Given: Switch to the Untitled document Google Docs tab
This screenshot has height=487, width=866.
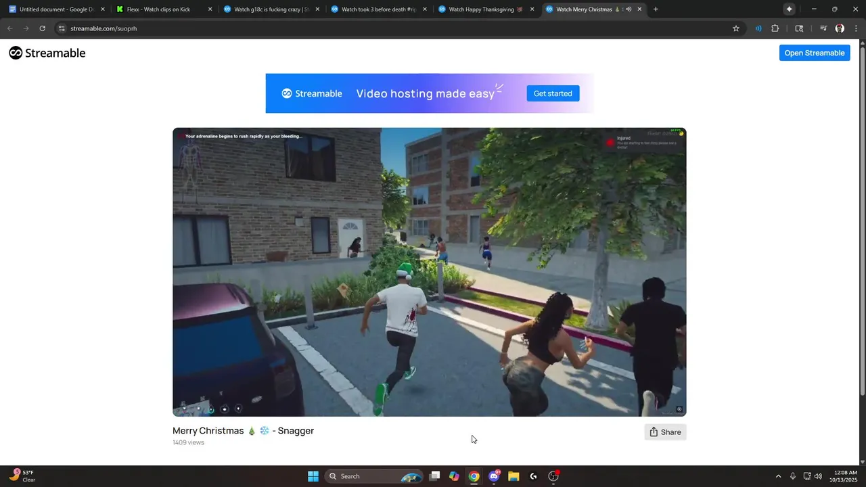Looking at the screenshot, I should [57, 9].
